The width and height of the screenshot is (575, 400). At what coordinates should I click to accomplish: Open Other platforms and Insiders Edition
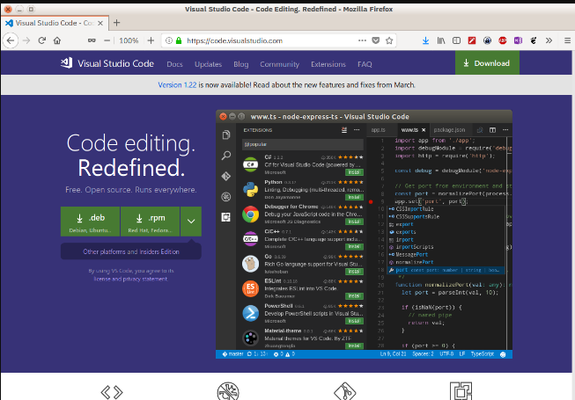pos(131,251)
